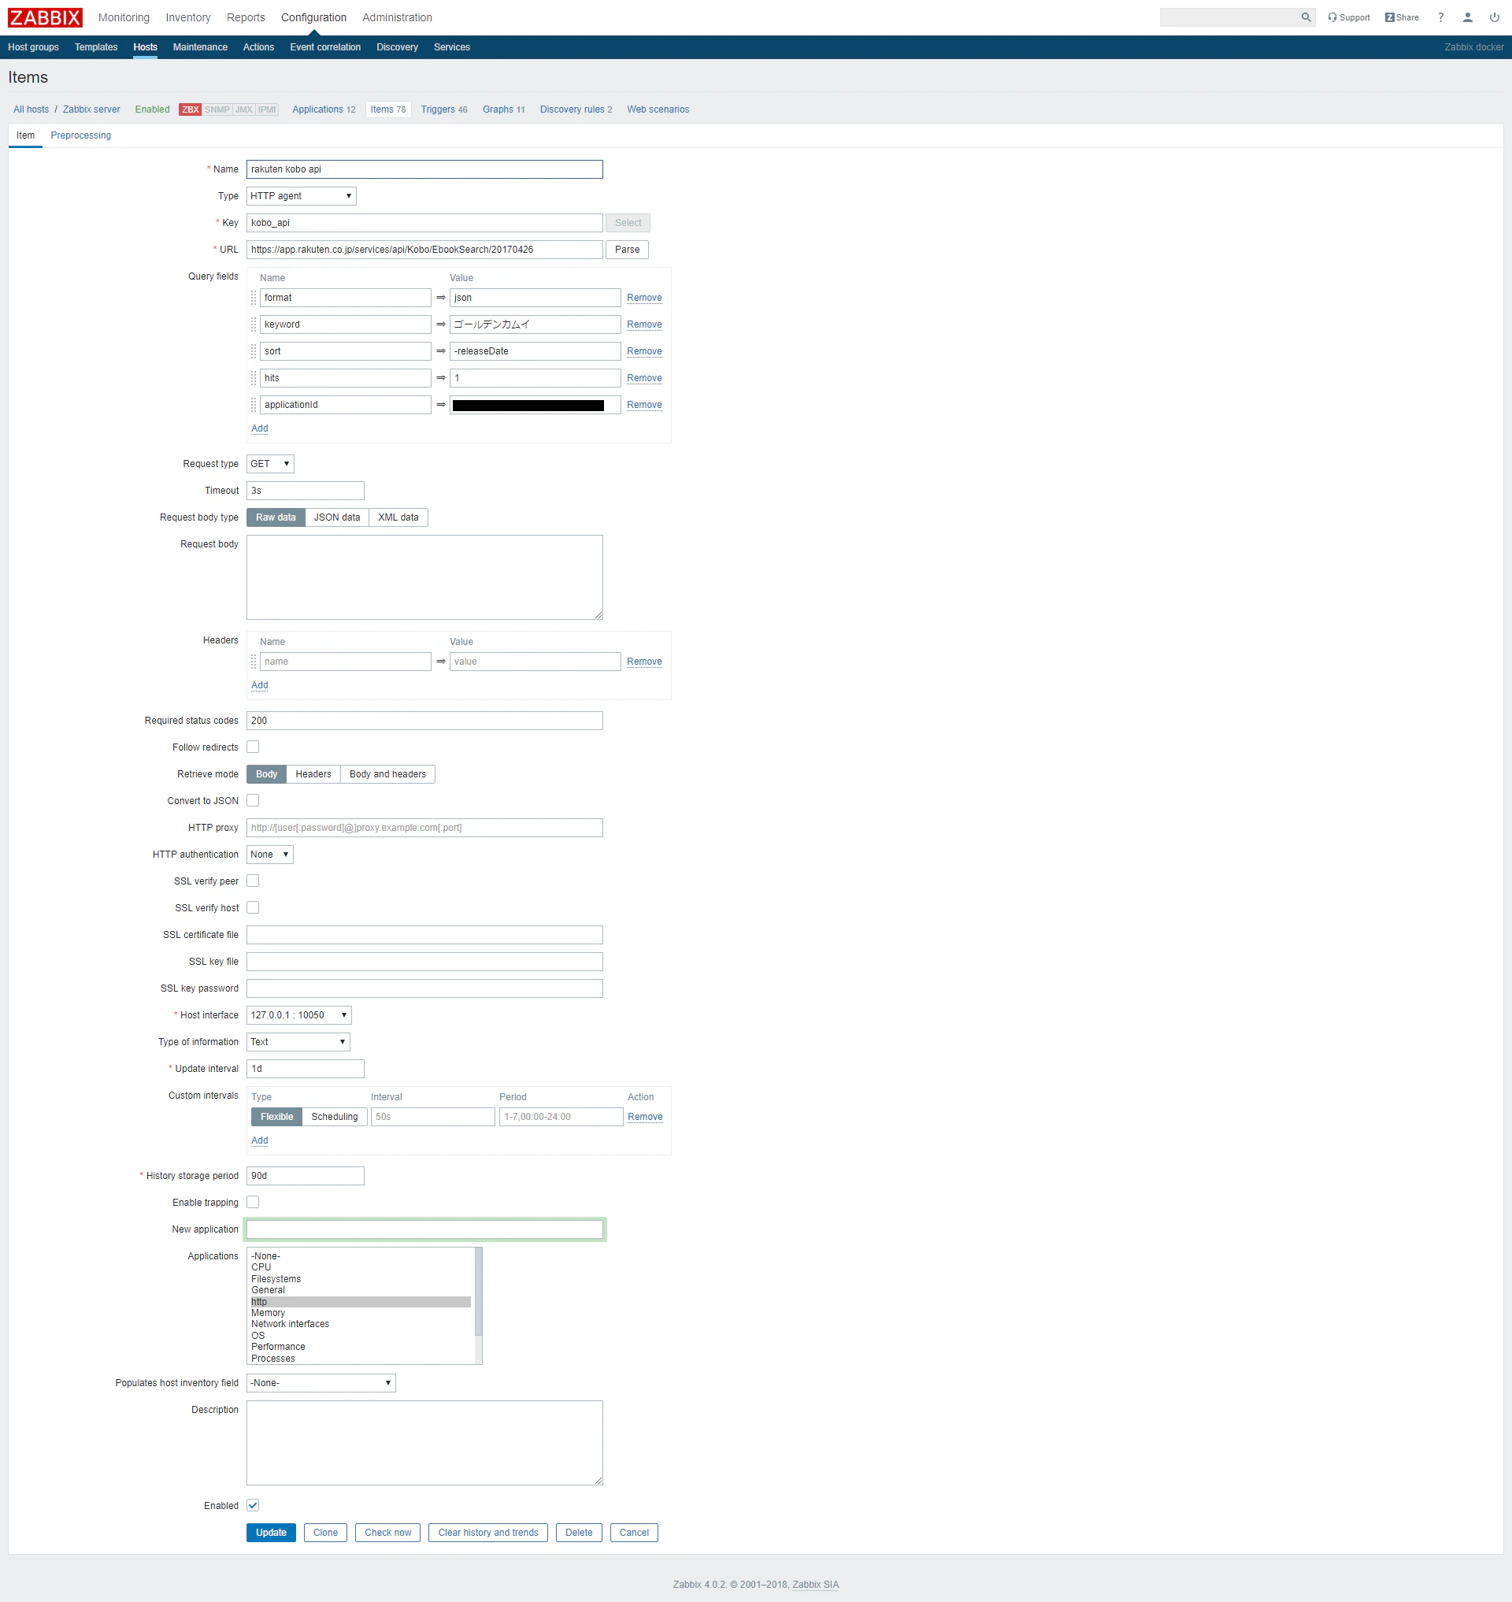This screenshot has height=1602, width=1512.
Task: Open the Templates submenu item
Action: [96, 46]
